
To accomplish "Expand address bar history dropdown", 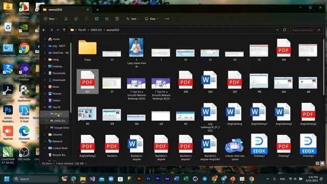I will [277, 30].
